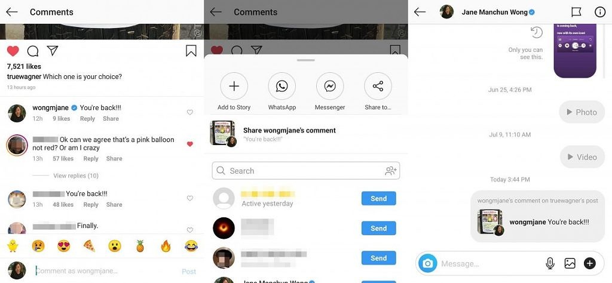Tap the red heart like icon under the post
This screenshot has width=612, height=283.
click(13, 51)
